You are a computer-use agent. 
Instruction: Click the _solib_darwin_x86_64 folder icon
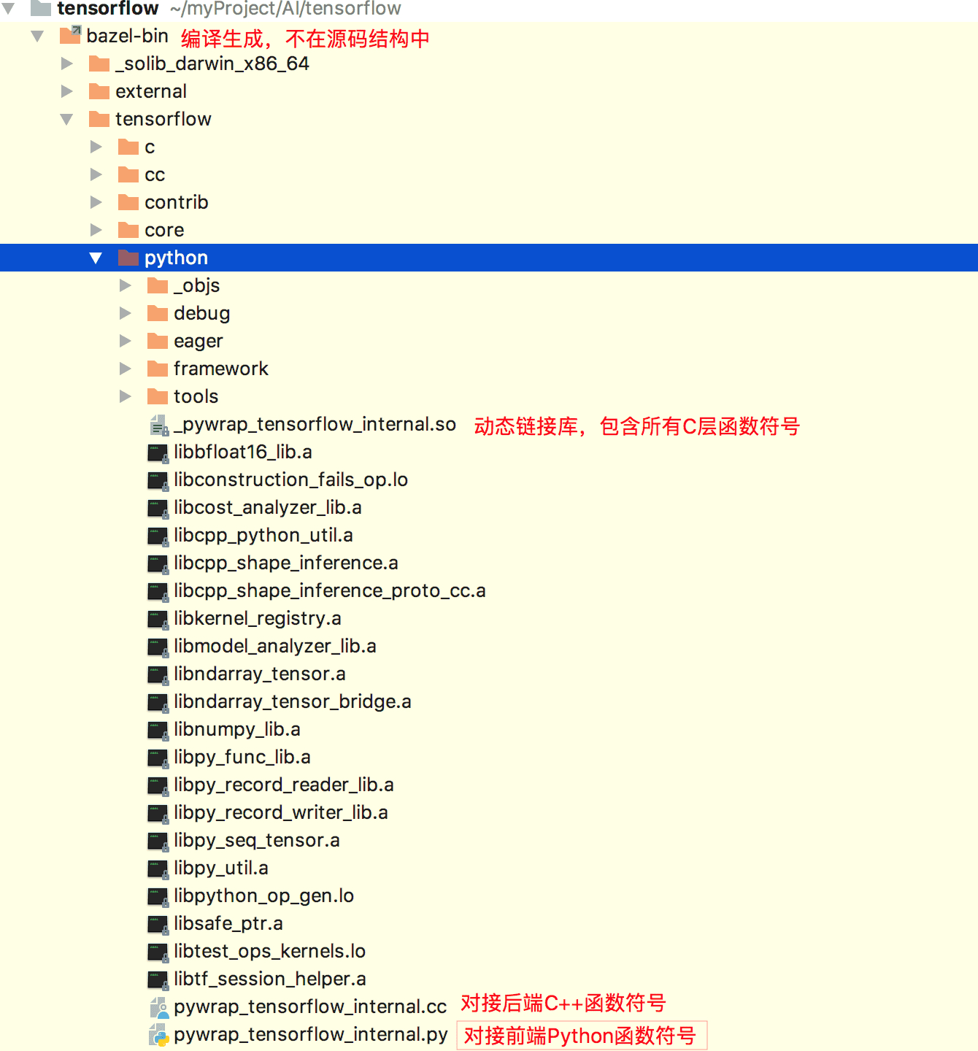pos(99,63)
